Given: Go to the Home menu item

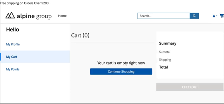Looking at the screenshot, I should [62, 16].
